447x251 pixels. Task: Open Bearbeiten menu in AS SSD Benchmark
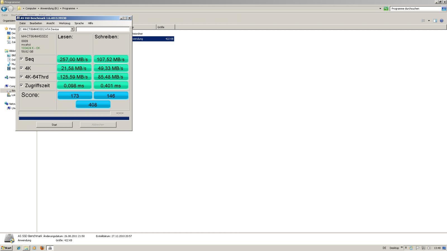36,23
